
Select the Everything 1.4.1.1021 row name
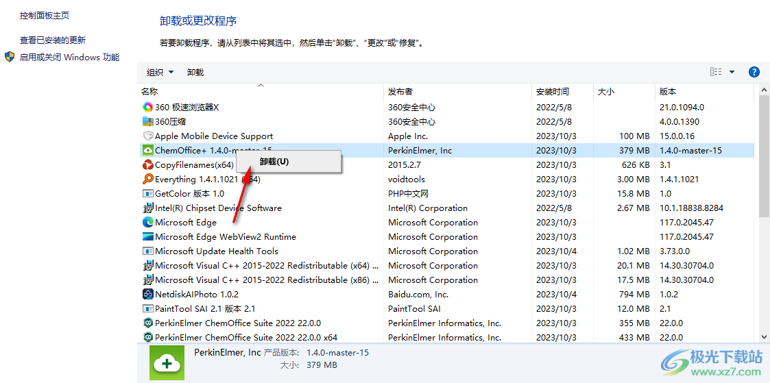click(207, 179)
